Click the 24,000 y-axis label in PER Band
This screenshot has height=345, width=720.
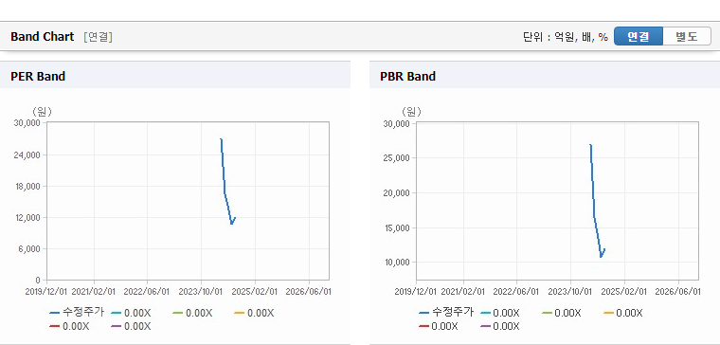point(28,154)
